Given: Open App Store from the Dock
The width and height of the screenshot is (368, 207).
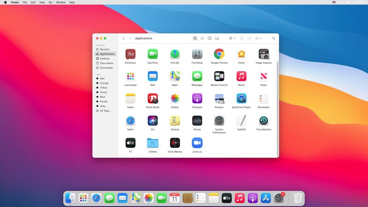Looking at the screenshot, I should [266, 198].
